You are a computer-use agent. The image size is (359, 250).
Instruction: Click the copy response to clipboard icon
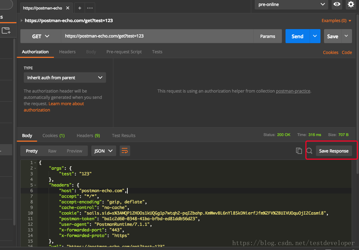(299, 151)
